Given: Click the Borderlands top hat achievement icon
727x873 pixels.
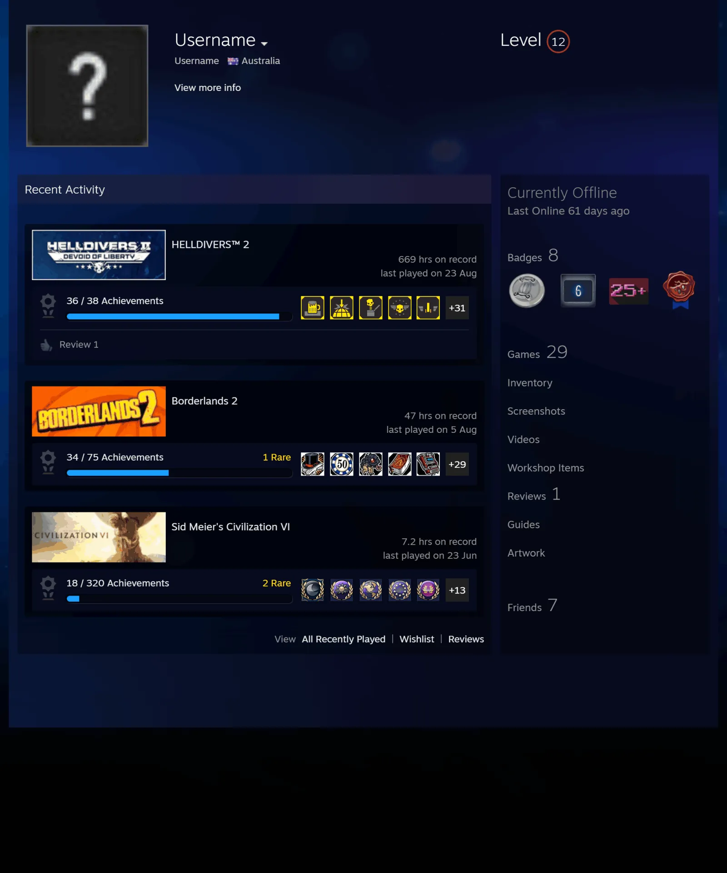Looking at the screenshot, I should pos(313,464).
